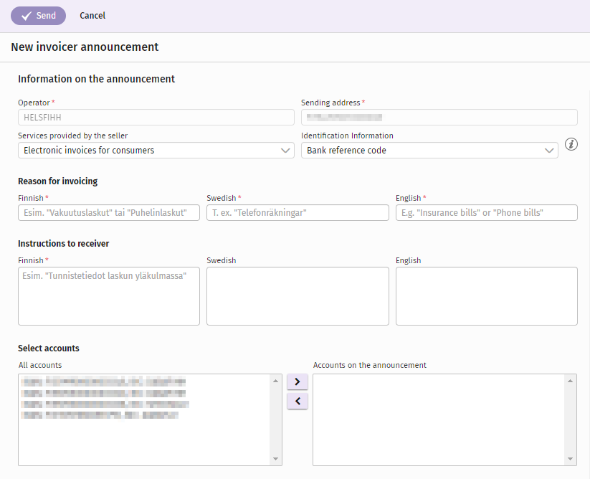
Task: Open the Identification Information dropdown
Action: click(429, 150)
